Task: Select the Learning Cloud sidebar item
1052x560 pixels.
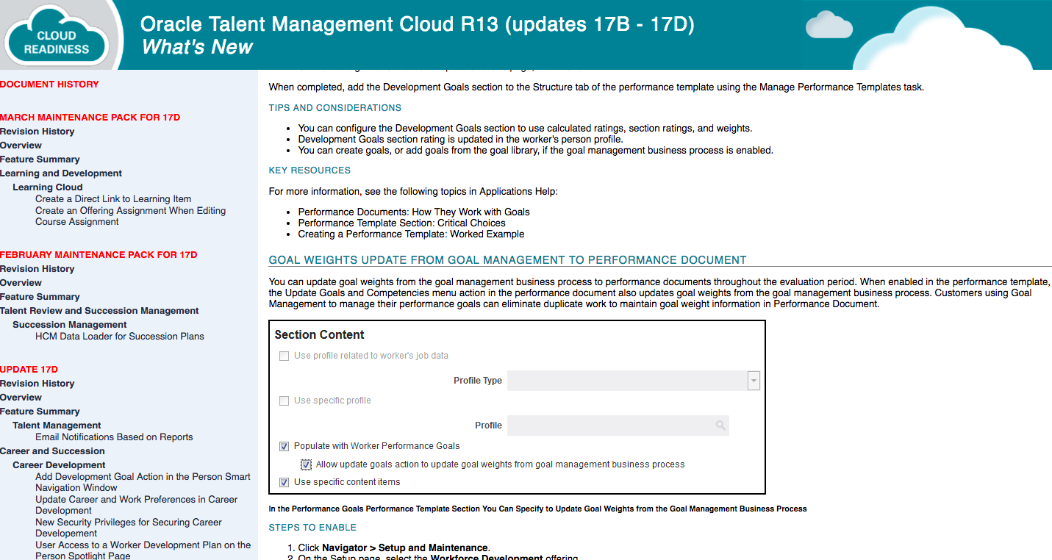Action: pyautogui.click(x=48, y=187)
